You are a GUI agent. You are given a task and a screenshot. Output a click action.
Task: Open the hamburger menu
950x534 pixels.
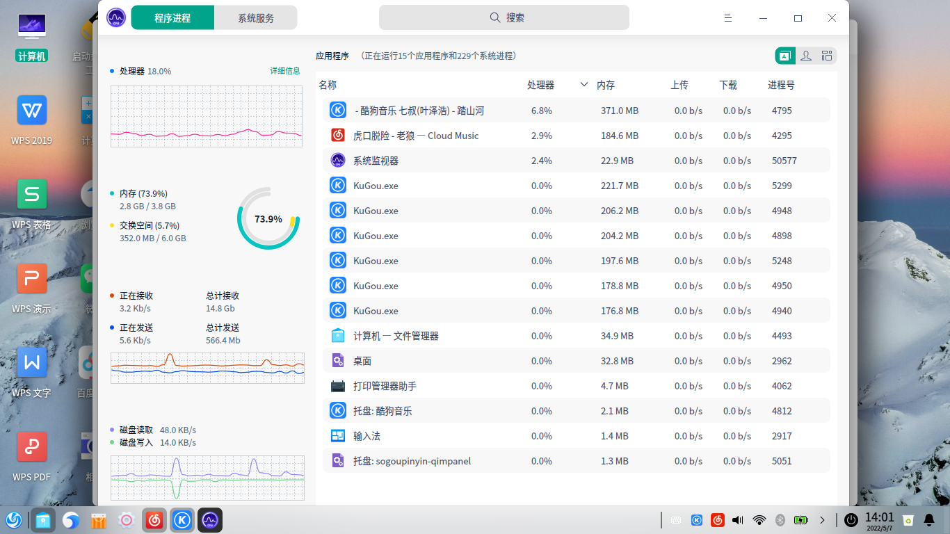pos(727,18)
